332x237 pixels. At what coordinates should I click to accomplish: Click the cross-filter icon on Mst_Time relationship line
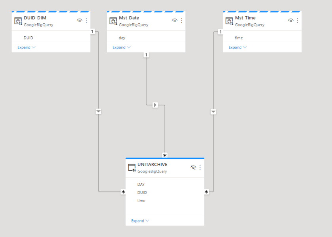click(213, 111)
